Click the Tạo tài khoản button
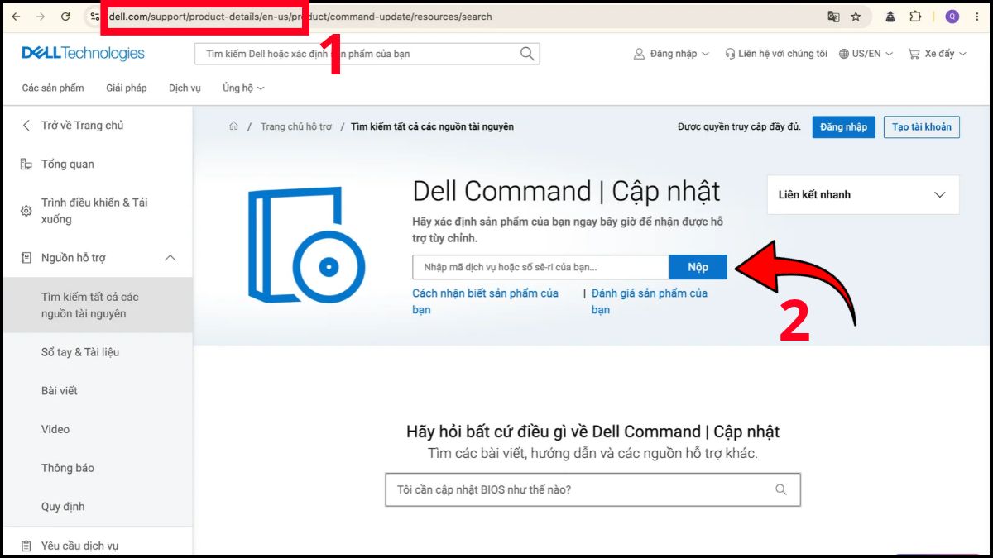 point(922,126)
